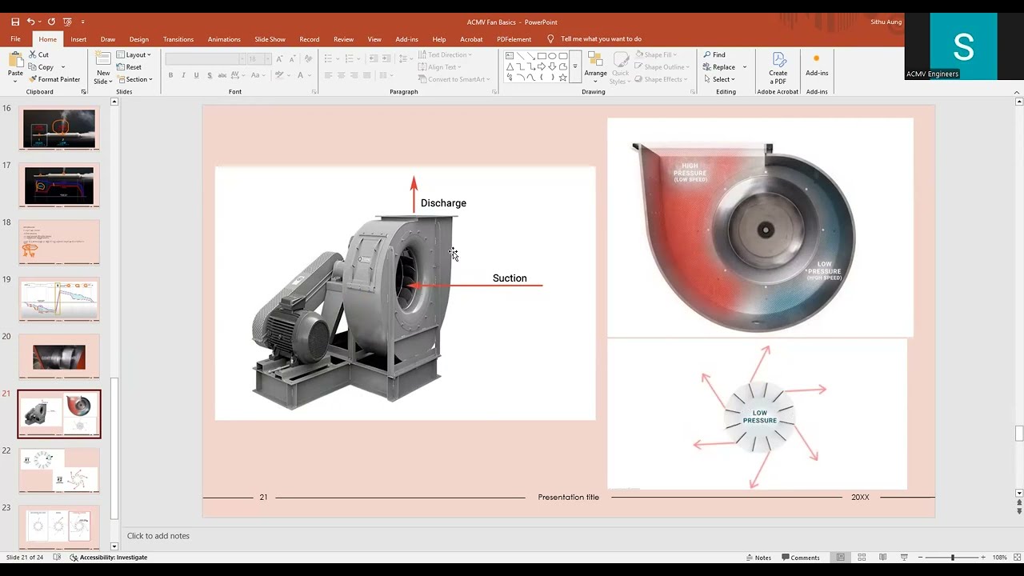Select the Suction label on the slide
The width and height of the screenshot is (1024, 576).
510,278
